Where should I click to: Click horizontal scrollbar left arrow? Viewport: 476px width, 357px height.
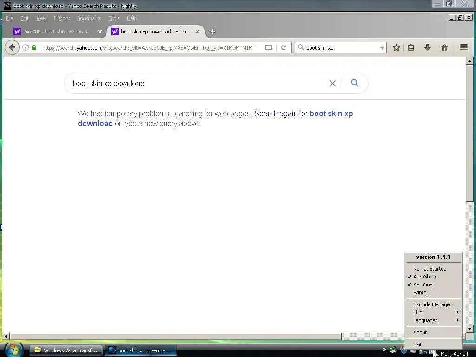6,337
